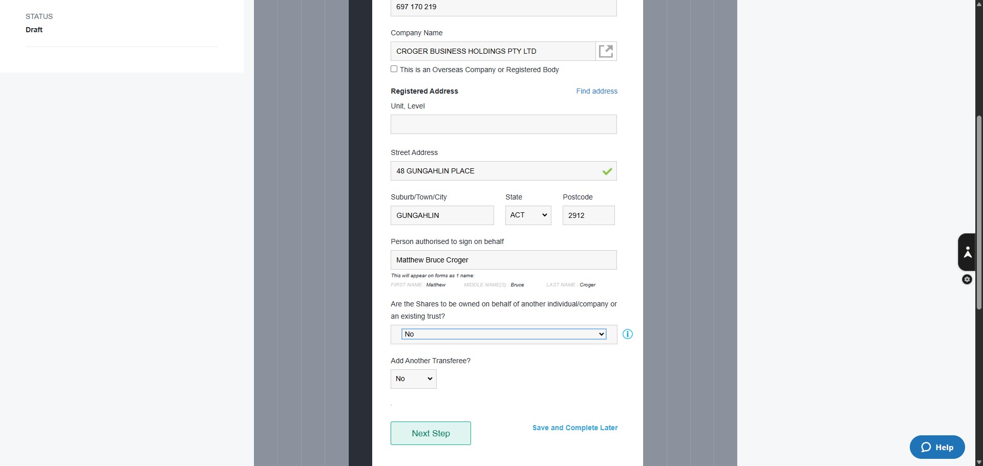Screen dimensions: 983x466
Task: Click the Person authorised to sign field
Action: [504, 260]
